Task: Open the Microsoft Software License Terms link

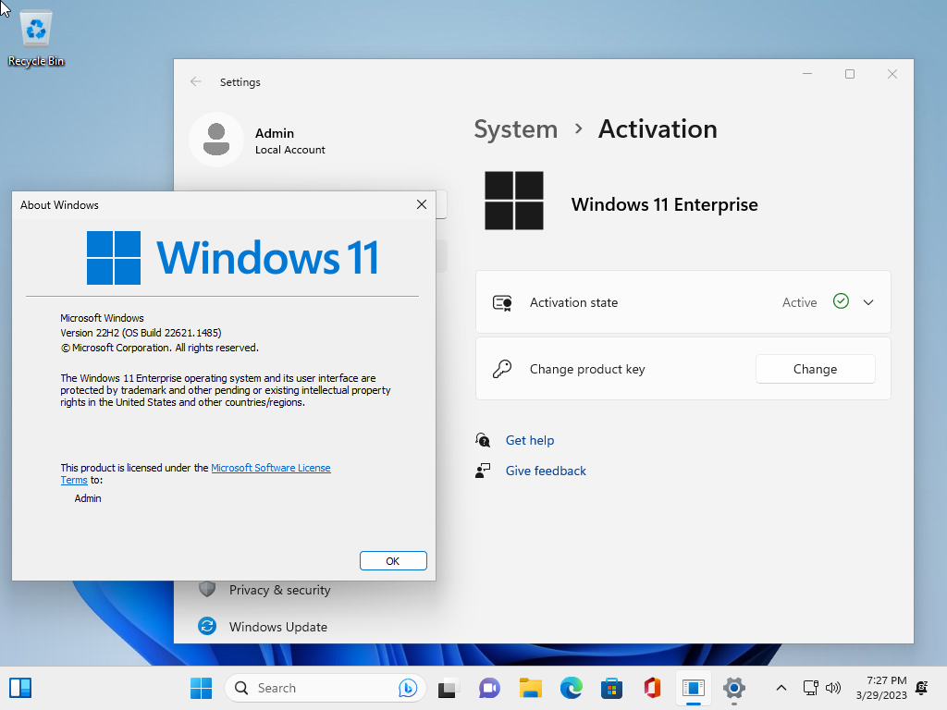Action: pyautogui.click(x=271, y=468)
